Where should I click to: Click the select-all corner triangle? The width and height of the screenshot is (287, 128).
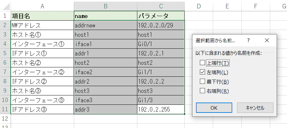(6, 7)
